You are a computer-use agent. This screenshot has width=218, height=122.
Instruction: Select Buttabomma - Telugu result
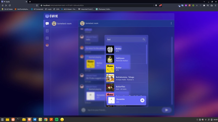point(126,78)
